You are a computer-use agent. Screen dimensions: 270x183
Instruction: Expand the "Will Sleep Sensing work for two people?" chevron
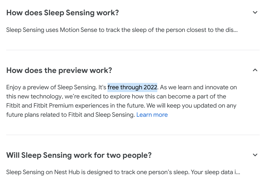point(255,155)
